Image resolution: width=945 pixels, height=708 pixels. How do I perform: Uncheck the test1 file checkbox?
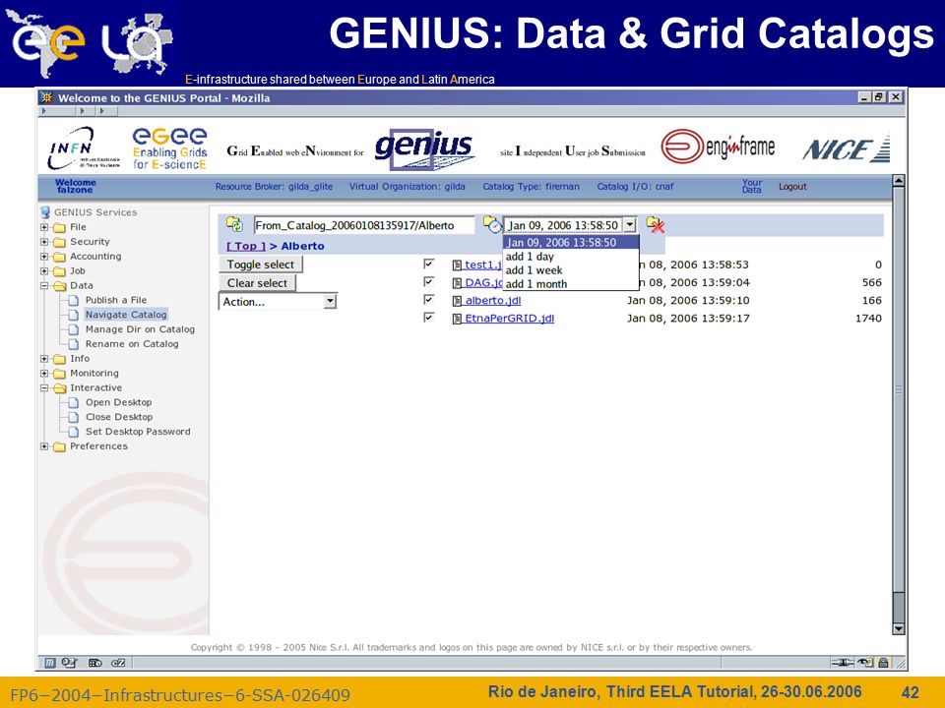coord(429,264)
